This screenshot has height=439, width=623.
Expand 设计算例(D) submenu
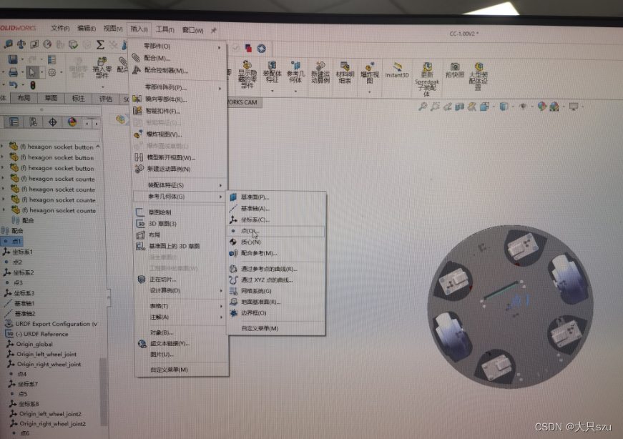tap(180, 291)
